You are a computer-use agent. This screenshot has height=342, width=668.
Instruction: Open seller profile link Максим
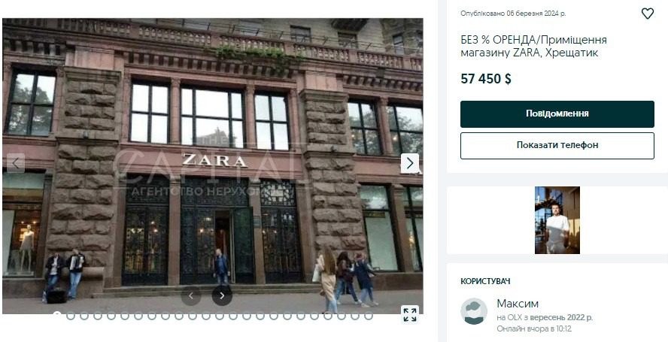coord(518,304)
